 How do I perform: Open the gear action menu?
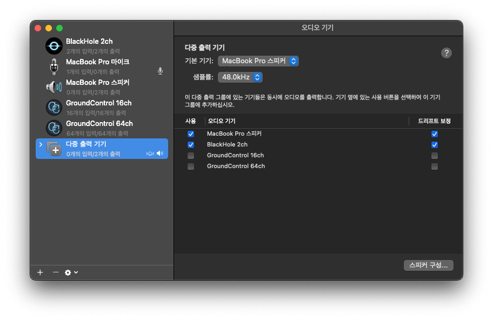(x=71, y=272)
